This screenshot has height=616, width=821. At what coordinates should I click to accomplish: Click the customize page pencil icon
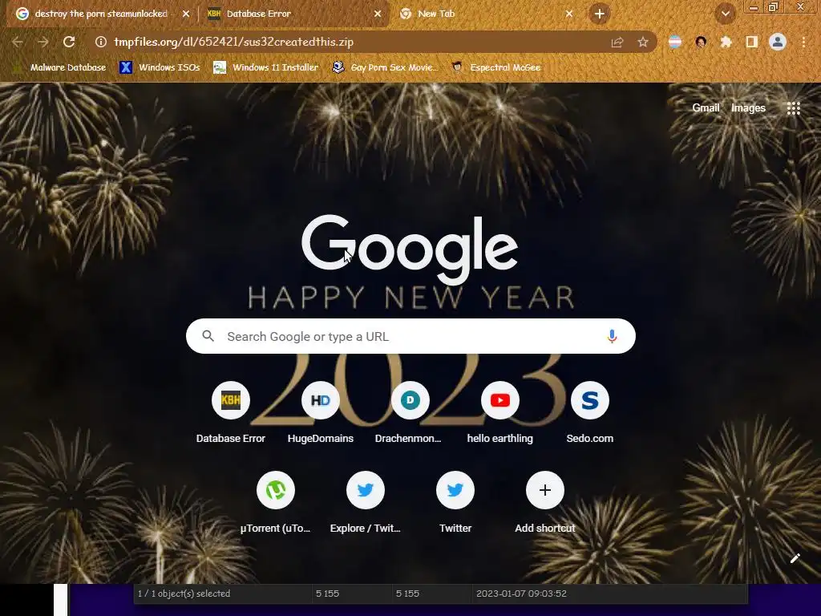point(795,558)
